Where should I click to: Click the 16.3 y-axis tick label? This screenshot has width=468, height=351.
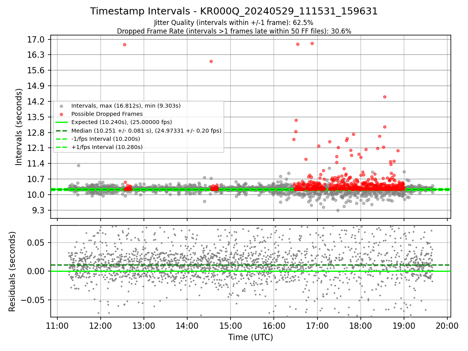click(x=37, y=55)
